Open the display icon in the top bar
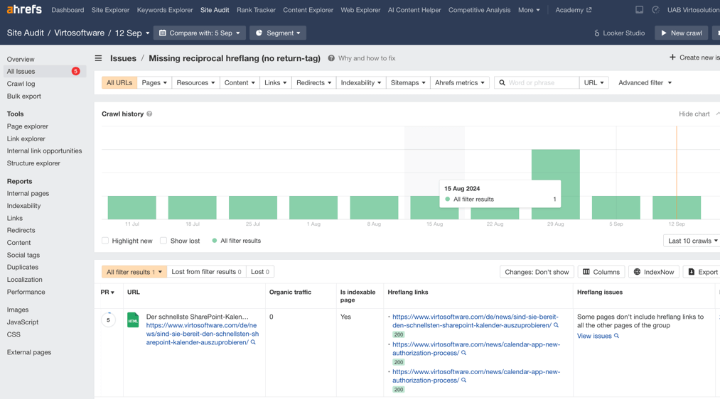Screen dimensions: 720x399 [x=639, y=10]
